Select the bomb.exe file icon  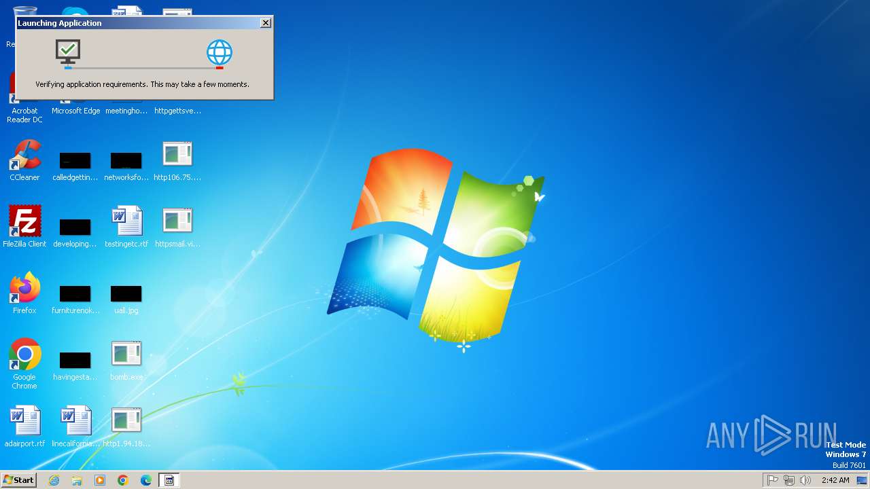pos(126,360)
